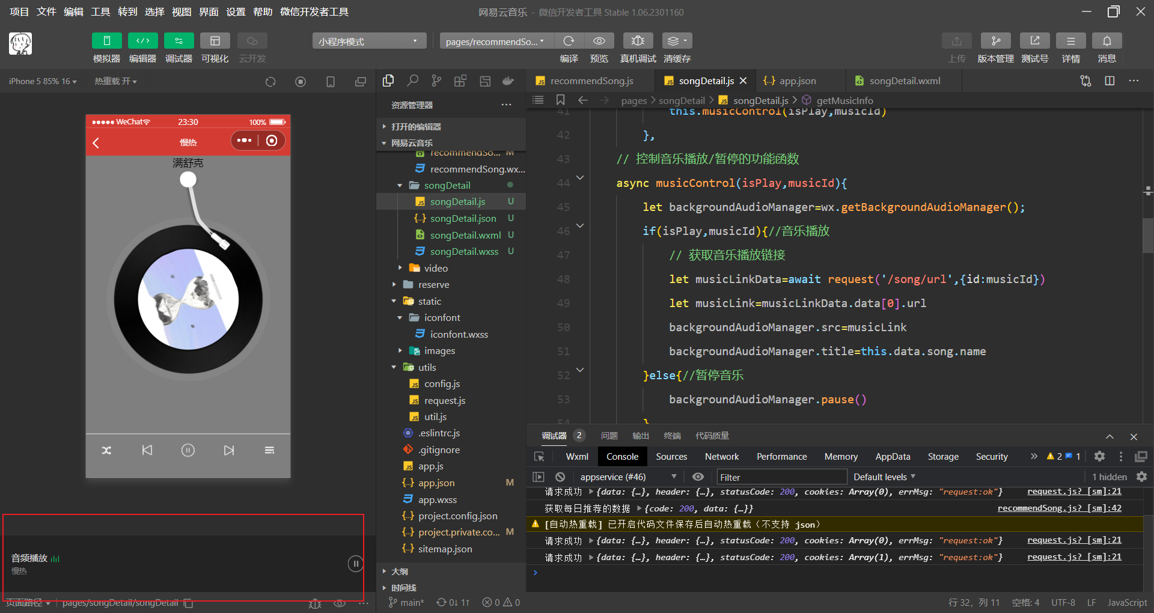Click the Docker whale icon in sidebar
The height and width of the screenshot is (613, 1154).
[x=508, y=81]
